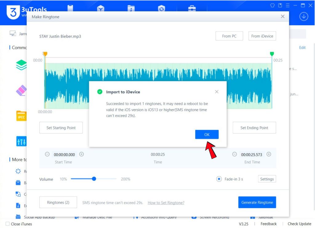The image size is (315, 228).
Task: Select the green end marker on waveform
Action: pos(272,54)
